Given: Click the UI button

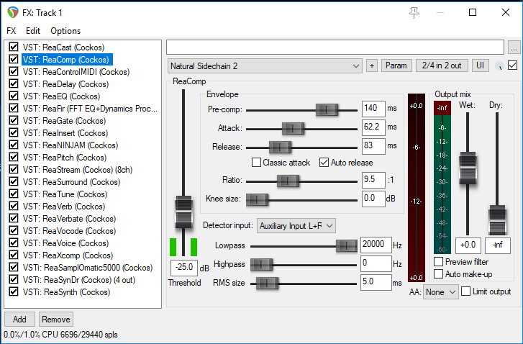Looking at the screenshot, I should pyautogui.click(x=481, y=65).
